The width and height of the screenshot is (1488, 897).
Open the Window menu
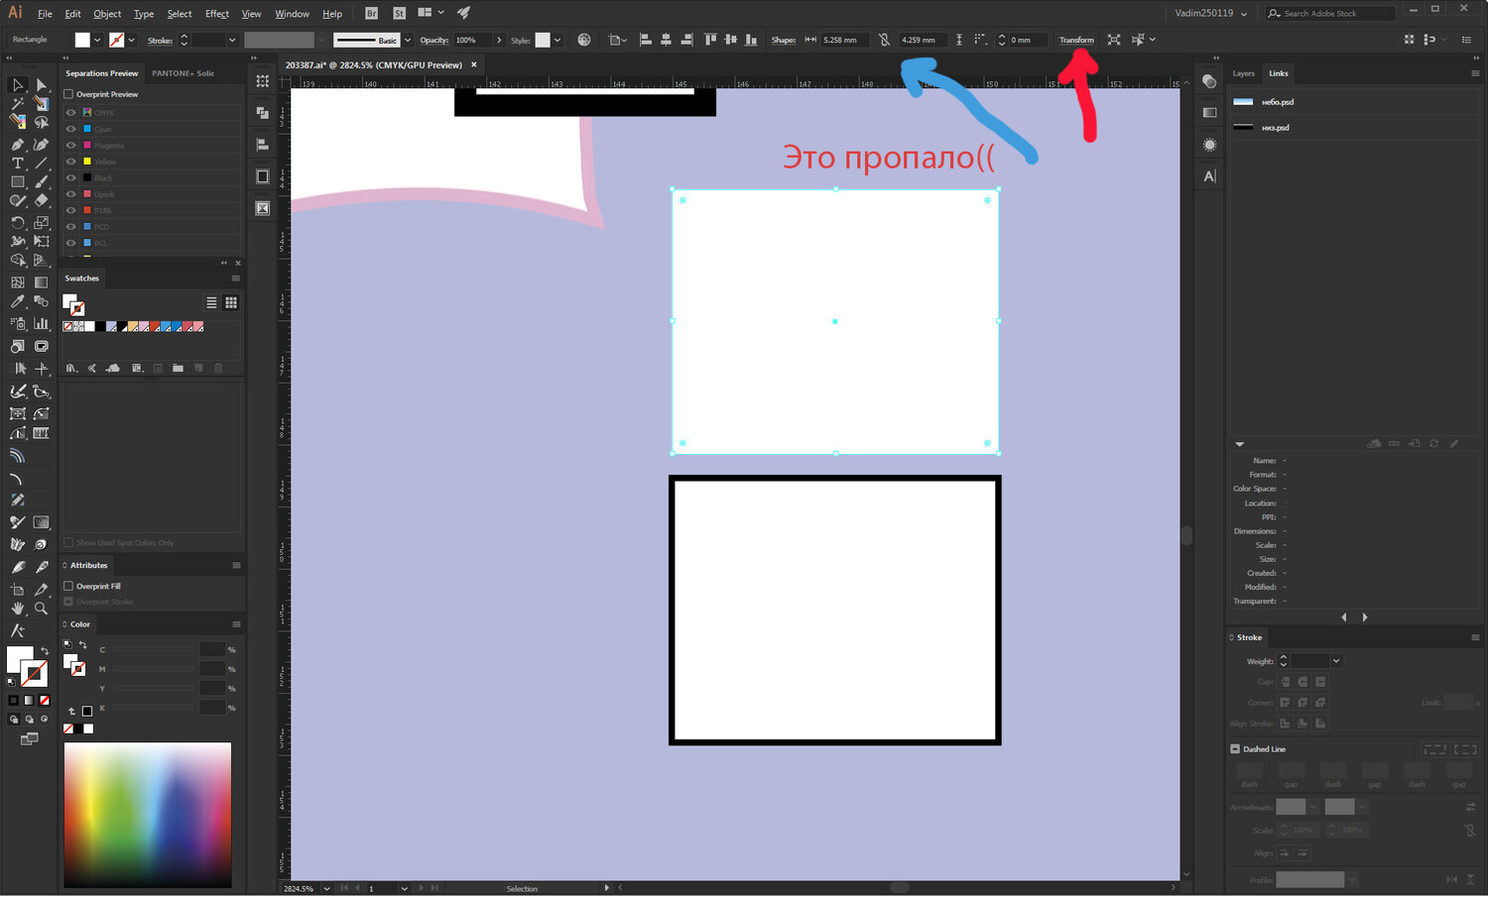292,14
